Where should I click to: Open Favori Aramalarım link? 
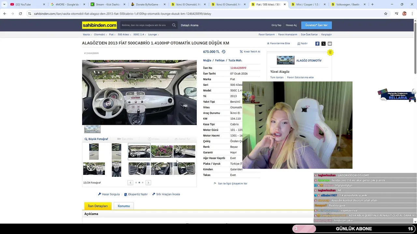(x=288, y=34)
